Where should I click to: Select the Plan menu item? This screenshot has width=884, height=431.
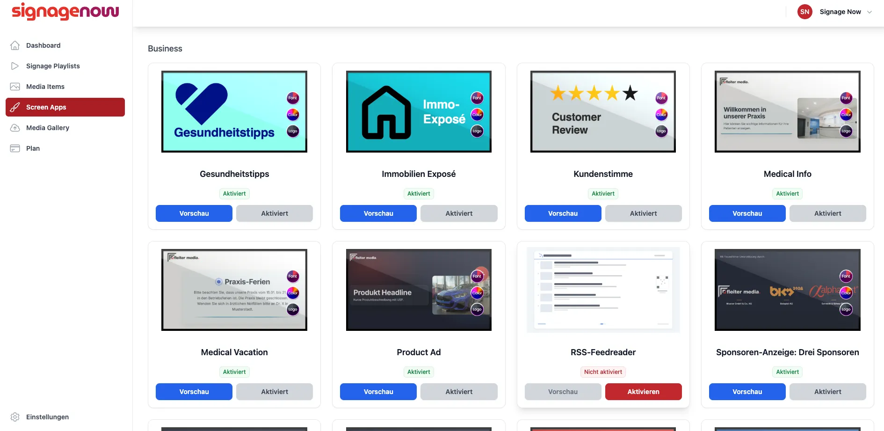[x=65, y=148]
